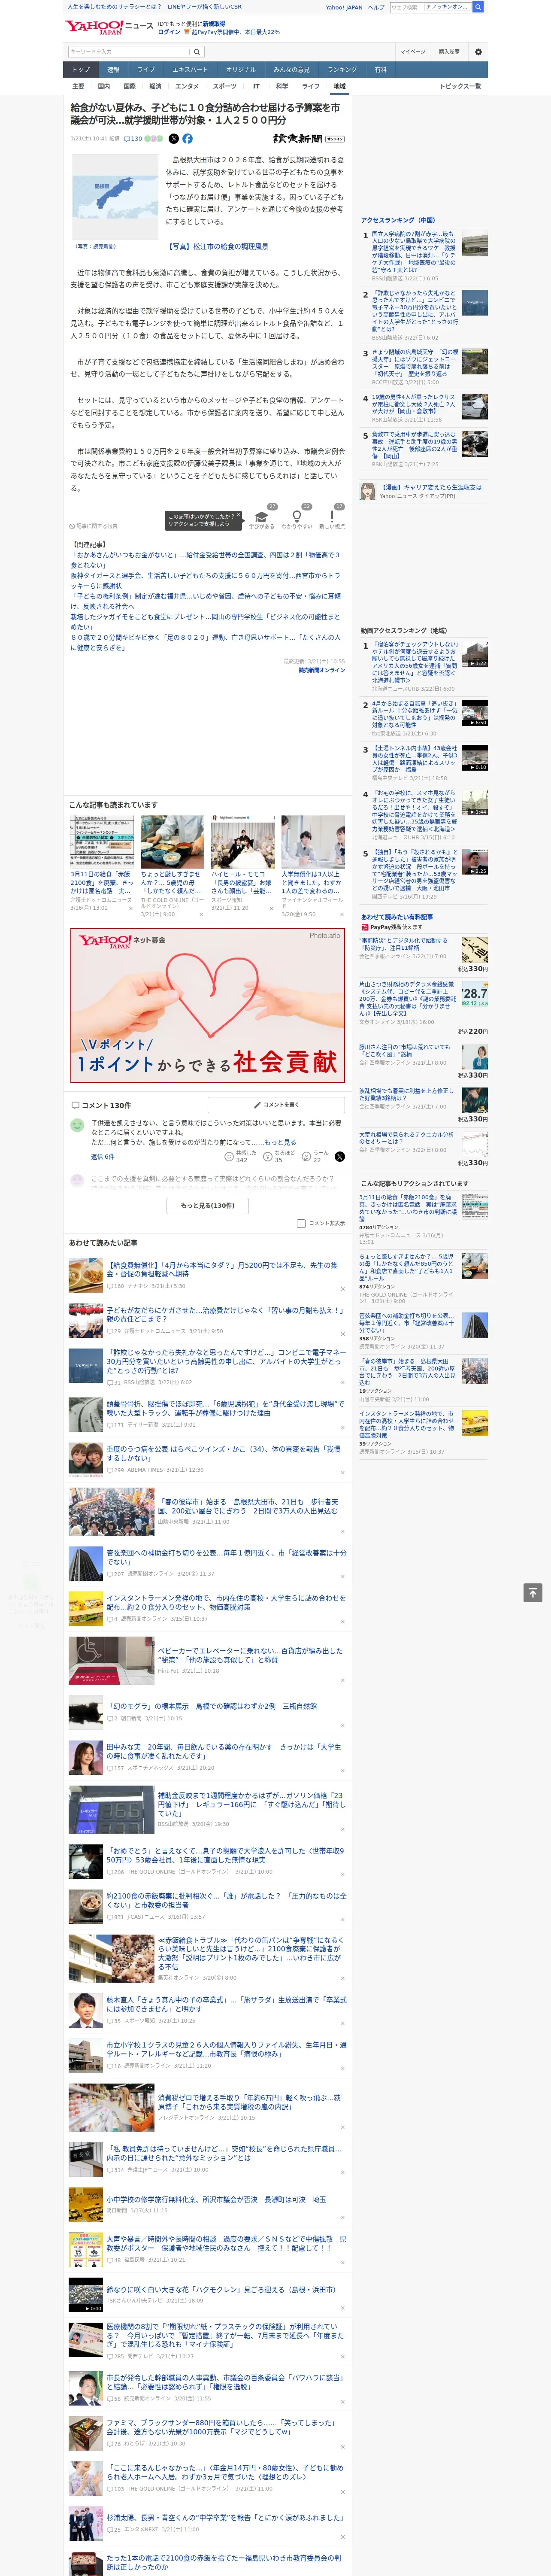Open recommended article 給食費無償化 4月から本当にタダ
Image resolution: width=551 pixels, height=2576 pixels.
click(x=223, y=1269)
